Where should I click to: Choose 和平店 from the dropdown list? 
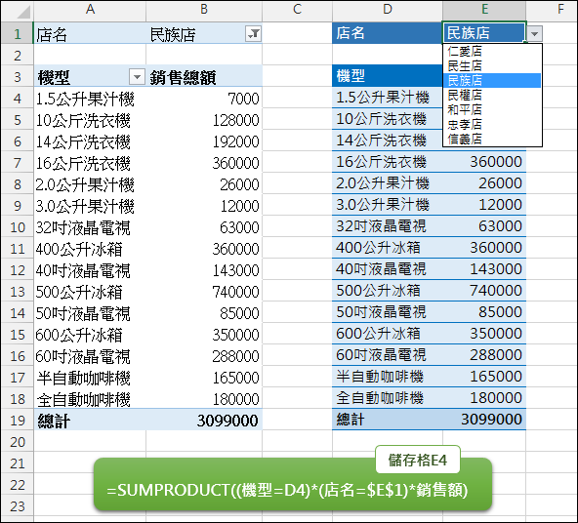492,109
